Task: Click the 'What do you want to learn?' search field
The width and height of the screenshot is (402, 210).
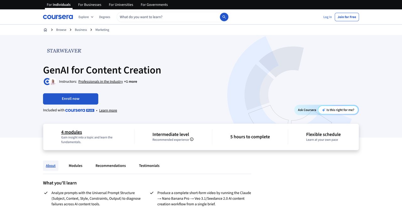Action: tap(168, 17)
